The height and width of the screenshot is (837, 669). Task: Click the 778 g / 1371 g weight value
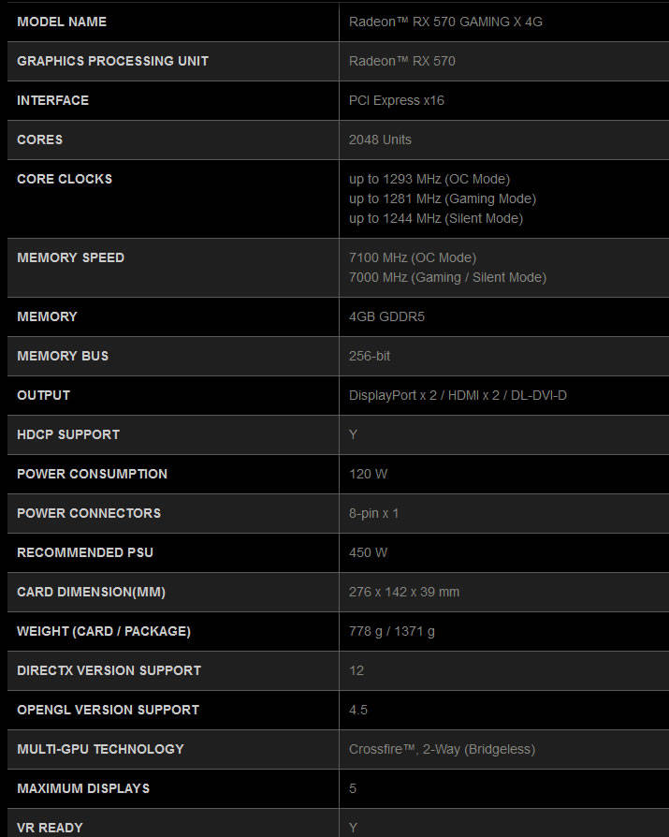(392, 631)
